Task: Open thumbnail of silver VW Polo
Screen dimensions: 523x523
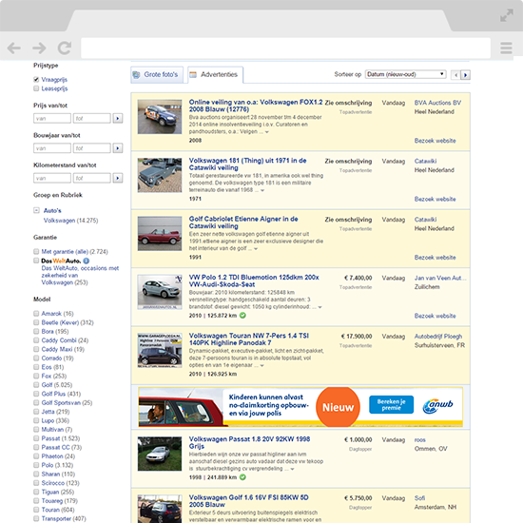Action: point(160,292)
